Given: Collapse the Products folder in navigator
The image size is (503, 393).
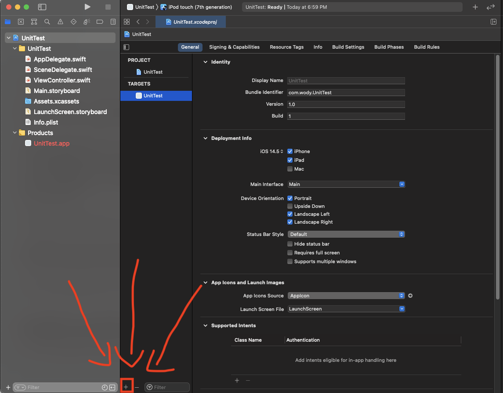Looking at the screenshot, I should tap(15, 132).
